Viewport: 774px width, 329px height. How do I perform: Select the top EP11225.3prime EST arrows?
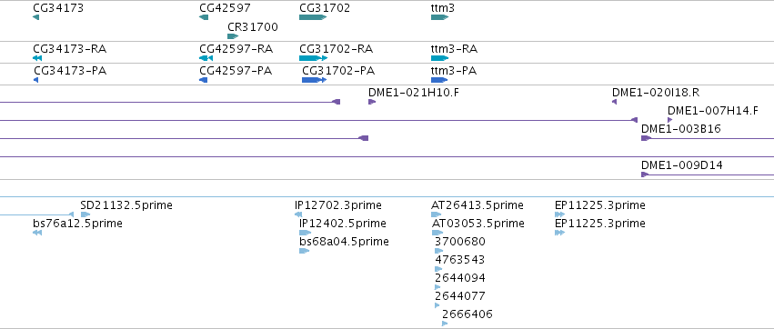[x=559, y=214]
